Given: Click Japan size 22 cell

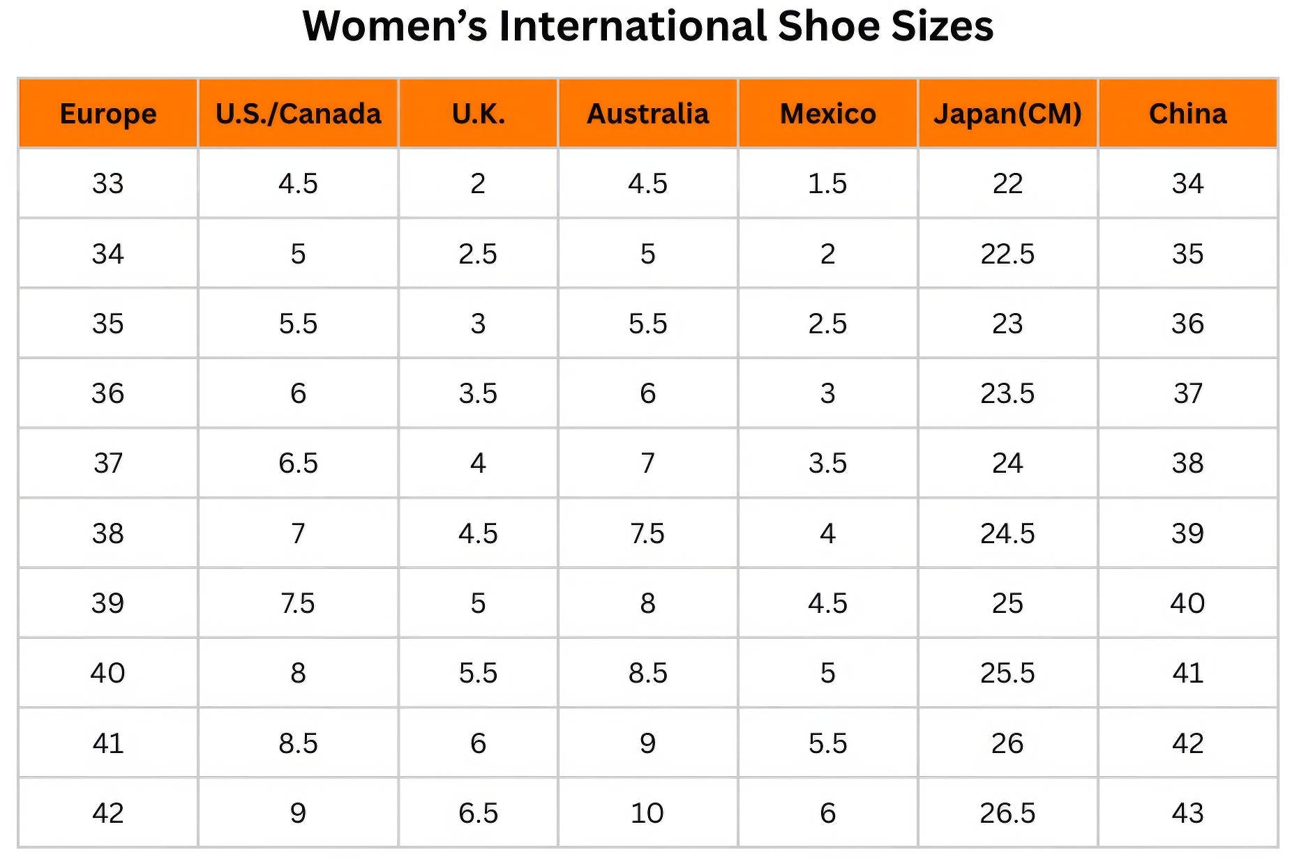Looking at the screenshot, I should (x=1007, y=183).
